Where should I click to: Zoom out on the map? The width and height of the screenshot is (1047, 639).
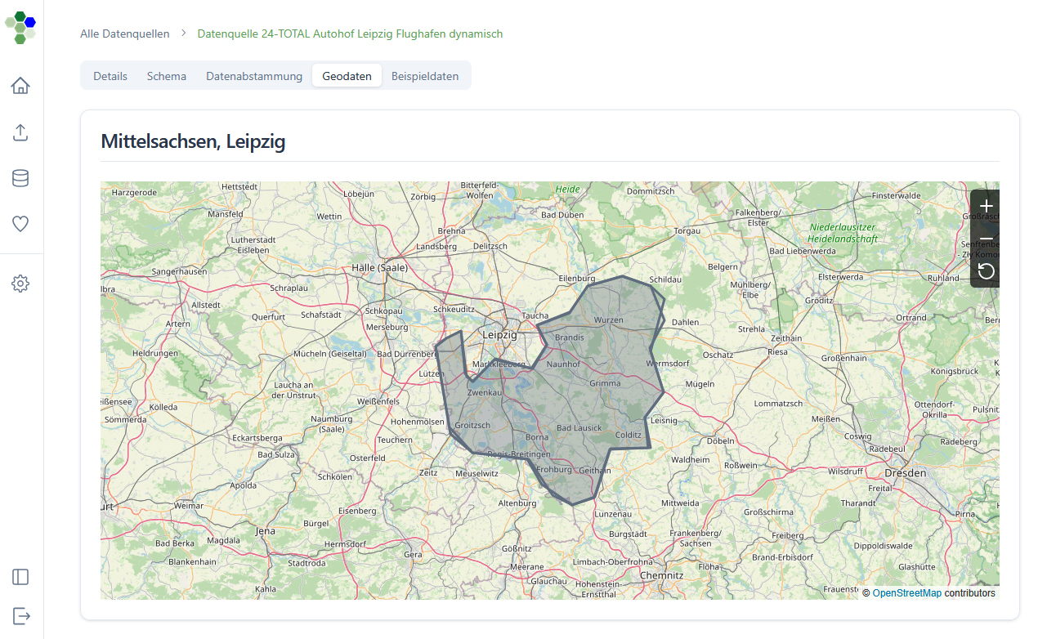tap(986, 239)
